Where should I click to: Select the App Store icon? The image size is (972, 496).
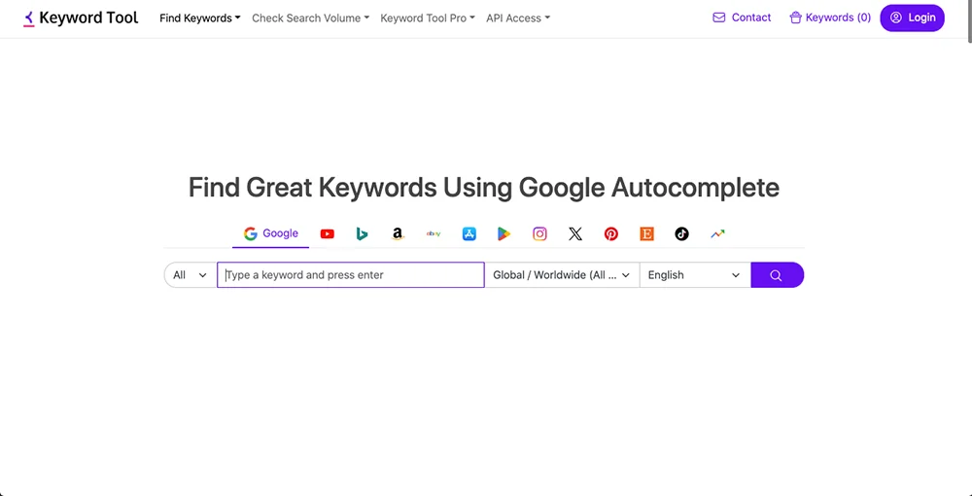469,233
